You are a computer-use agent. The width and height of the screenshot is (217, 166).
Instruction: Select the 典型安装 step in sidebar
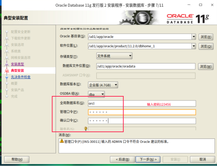(x=18, y=71)
